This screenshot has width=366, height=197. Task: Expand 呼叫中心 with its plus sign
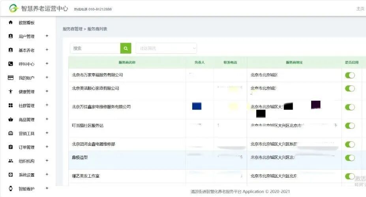point(47,63)
